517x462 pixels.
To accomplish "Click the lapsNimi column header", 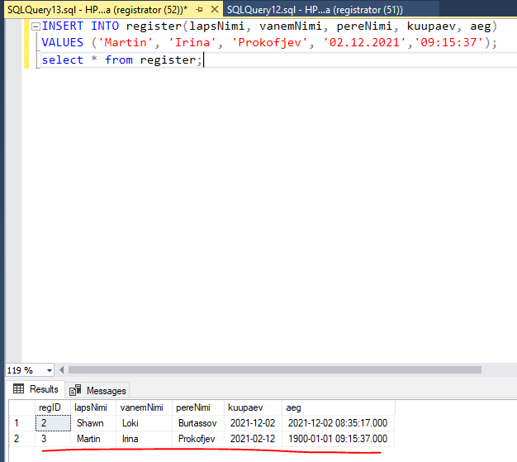I will point(91,407).
